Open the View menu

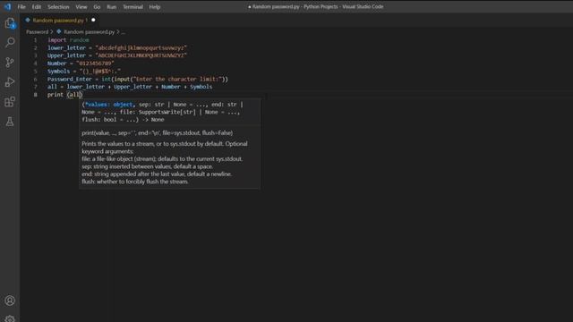(81, 7)
